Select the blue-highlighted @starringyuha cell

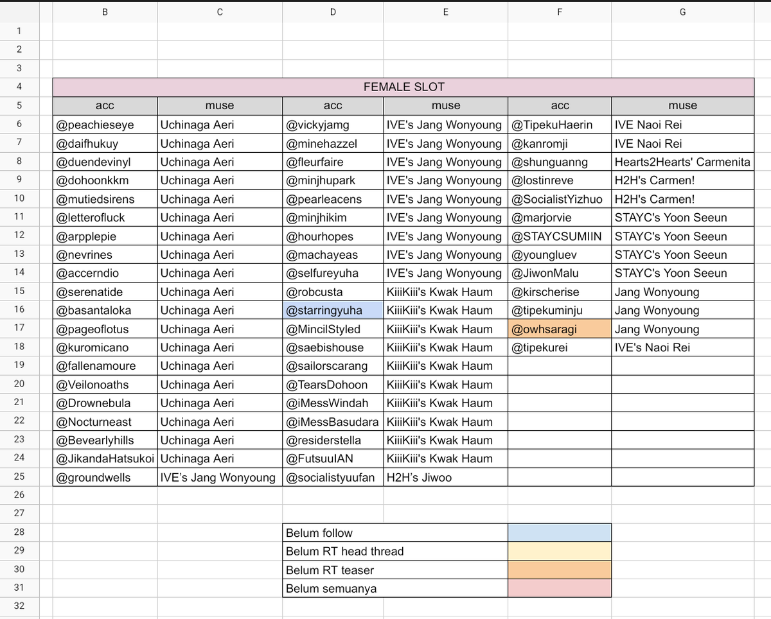coord(333,310)
